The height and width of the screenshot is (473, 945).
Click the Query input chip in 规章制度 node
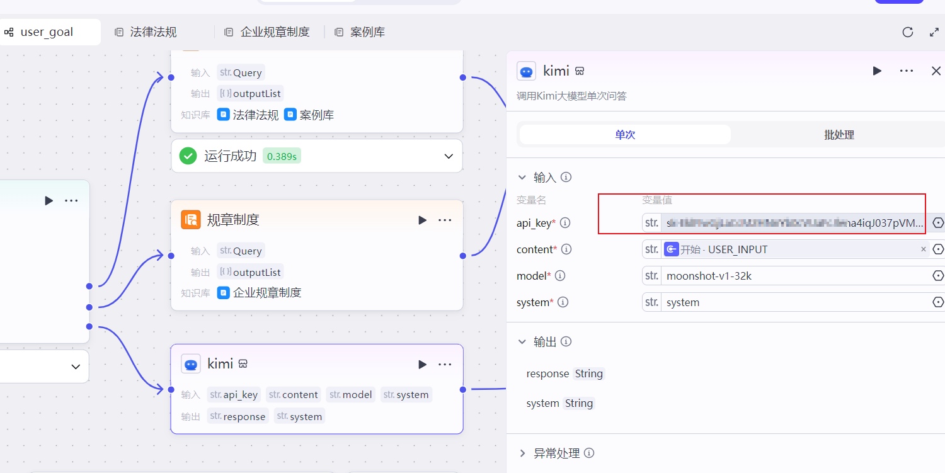coord(241,251)
